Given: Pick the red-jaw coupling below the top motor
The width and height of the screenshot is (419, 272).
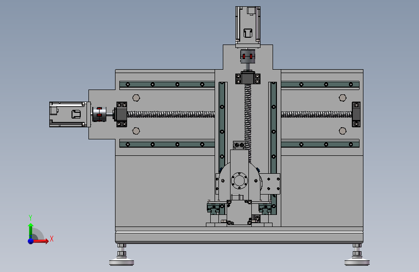Looking at the screenshot, I should click(248, 57).
